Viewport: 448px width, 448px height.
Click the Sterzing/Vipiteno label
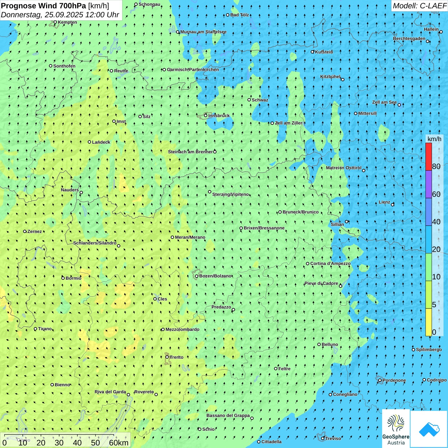pyautogui.click(x=230, y=195)
